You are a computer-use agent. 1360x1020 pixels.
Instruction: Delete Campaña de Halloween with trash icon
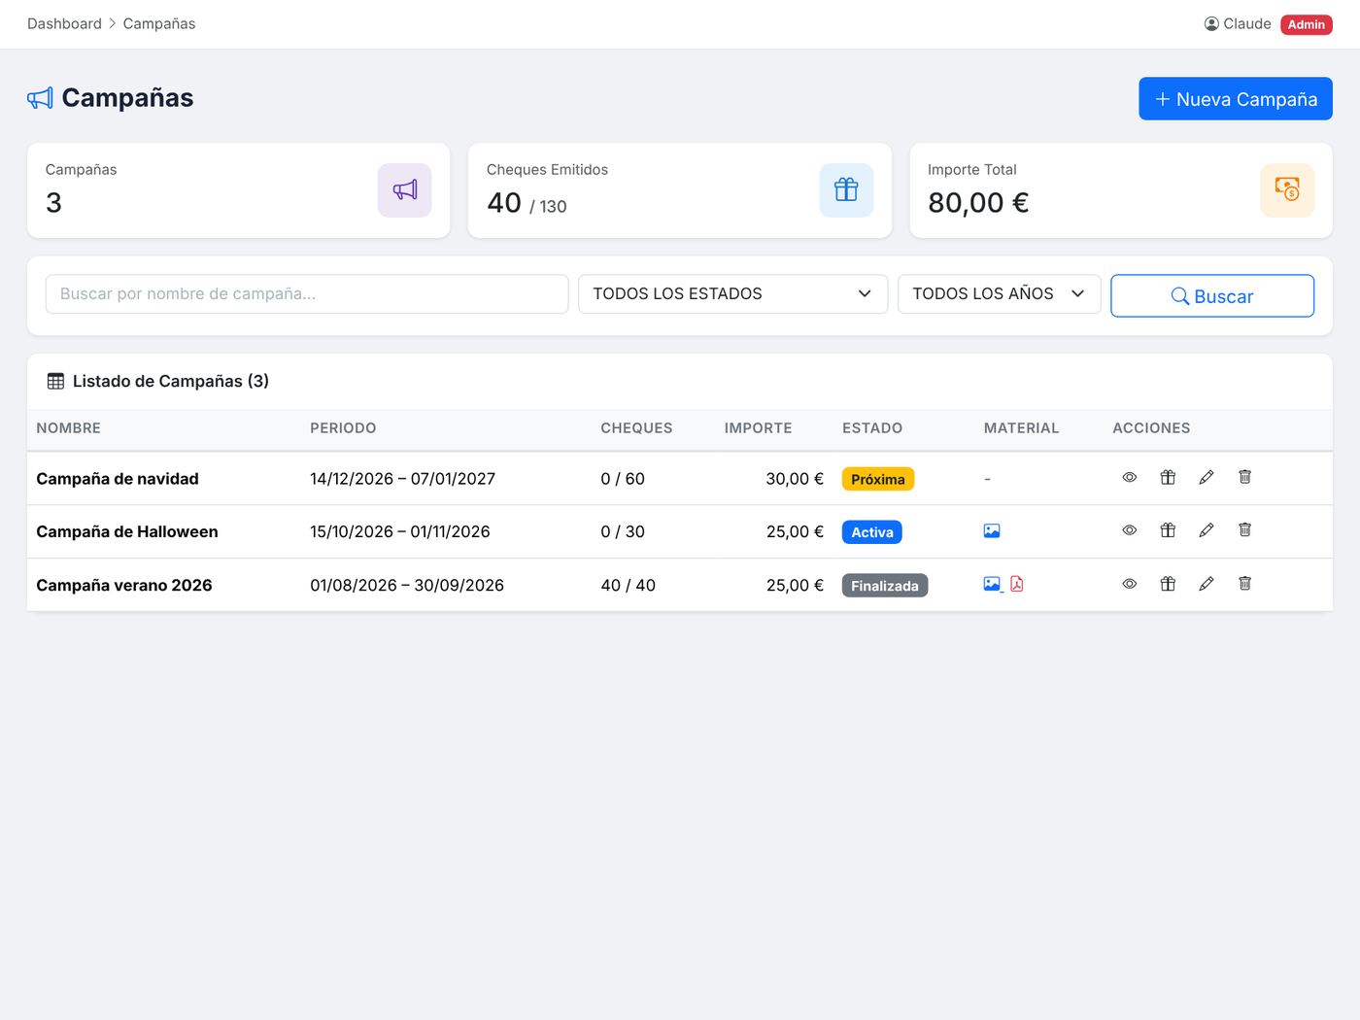1244,530
